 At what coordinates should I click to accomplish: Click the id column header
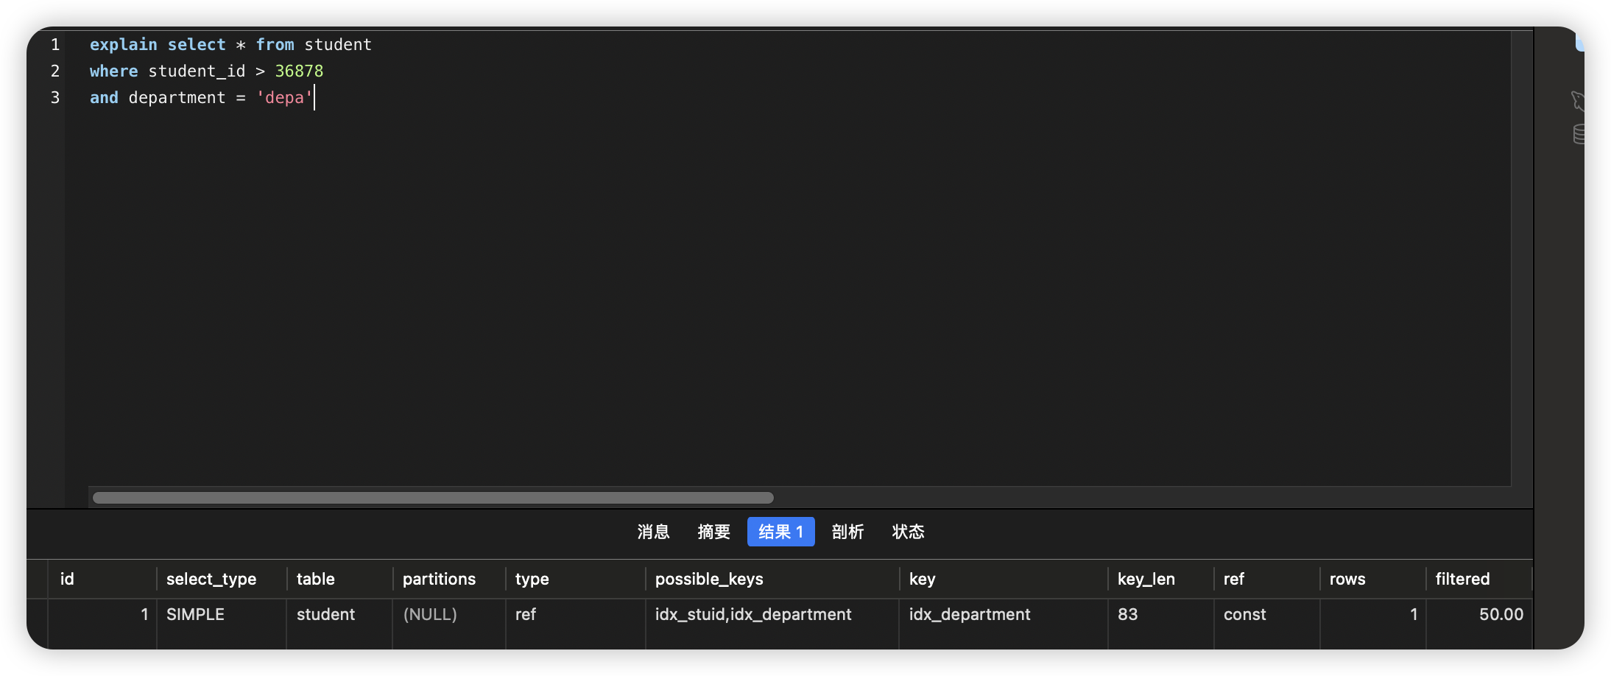(102, 579)
